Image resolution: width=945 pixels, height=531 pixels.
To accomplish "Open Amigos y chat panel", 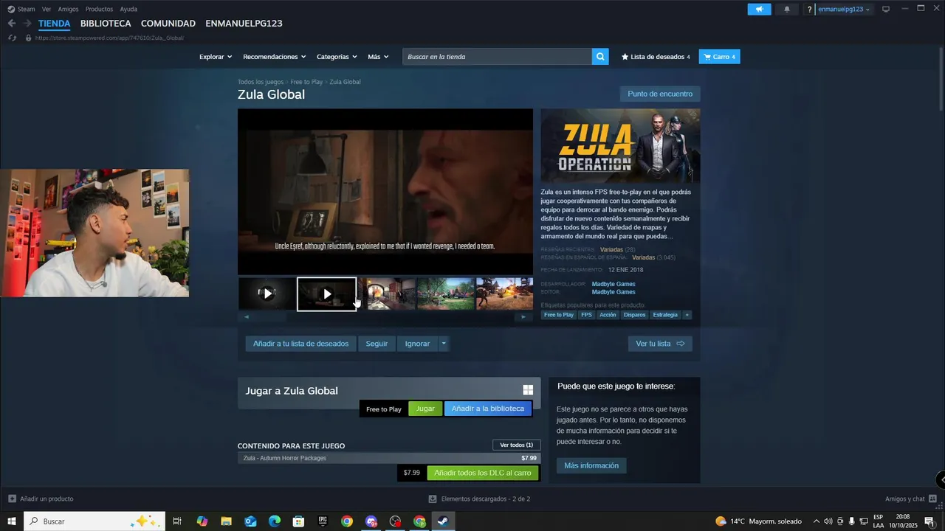I will 911,499.
